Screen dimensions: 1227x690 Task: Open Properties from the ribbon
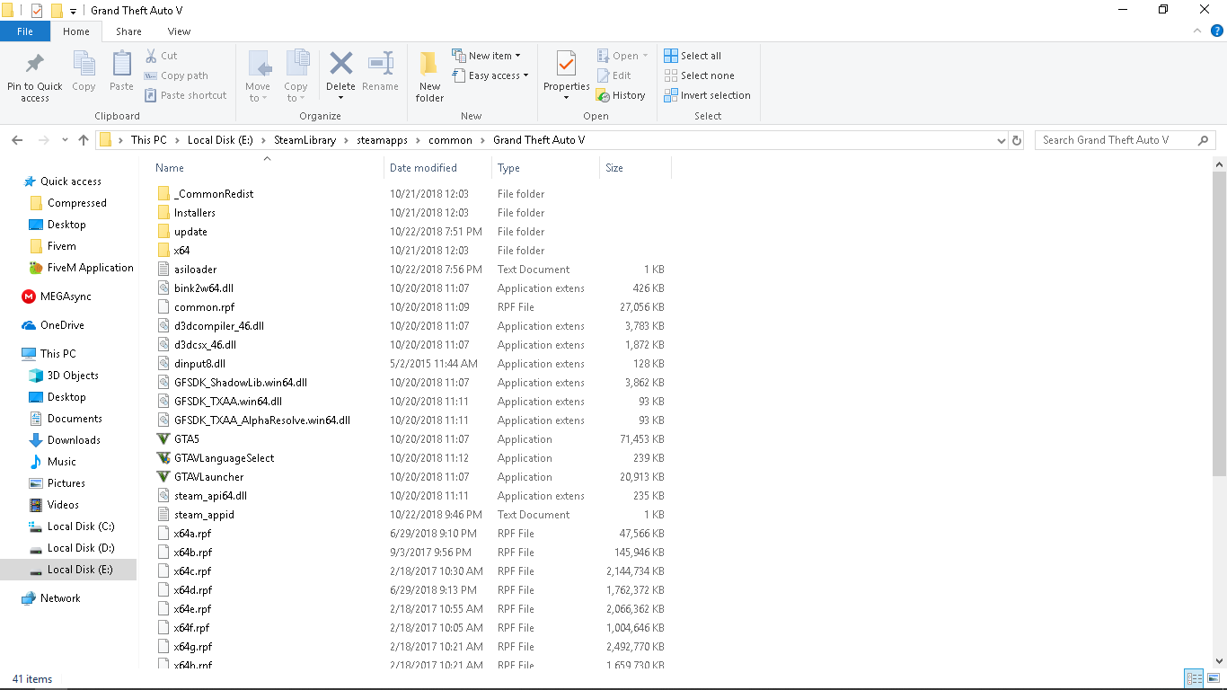pyautogui.click(x=566, y=66)
